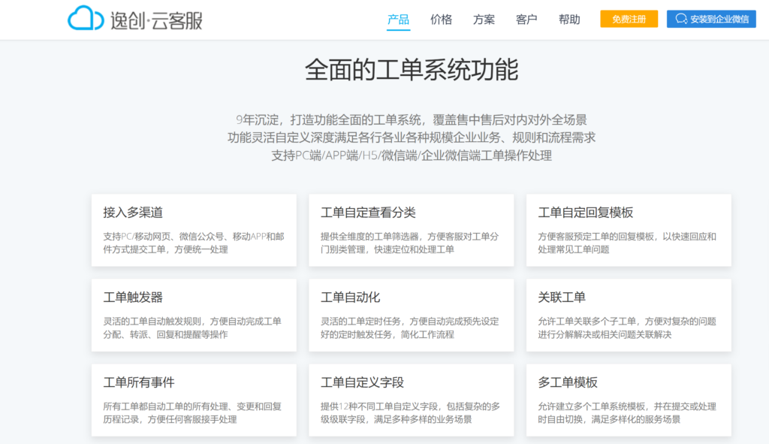Click the heading 全面的工单系统功能
This screenshot has height=444, width=769.
pos(384,69)
